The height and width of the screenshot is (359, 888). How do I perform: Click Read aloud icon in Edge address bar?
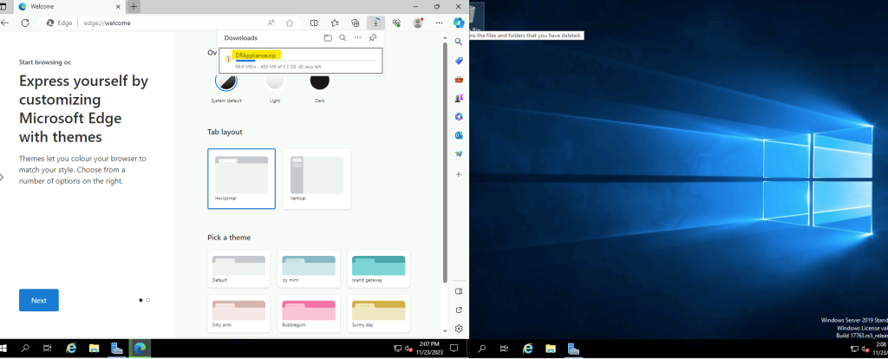[271, 23]
